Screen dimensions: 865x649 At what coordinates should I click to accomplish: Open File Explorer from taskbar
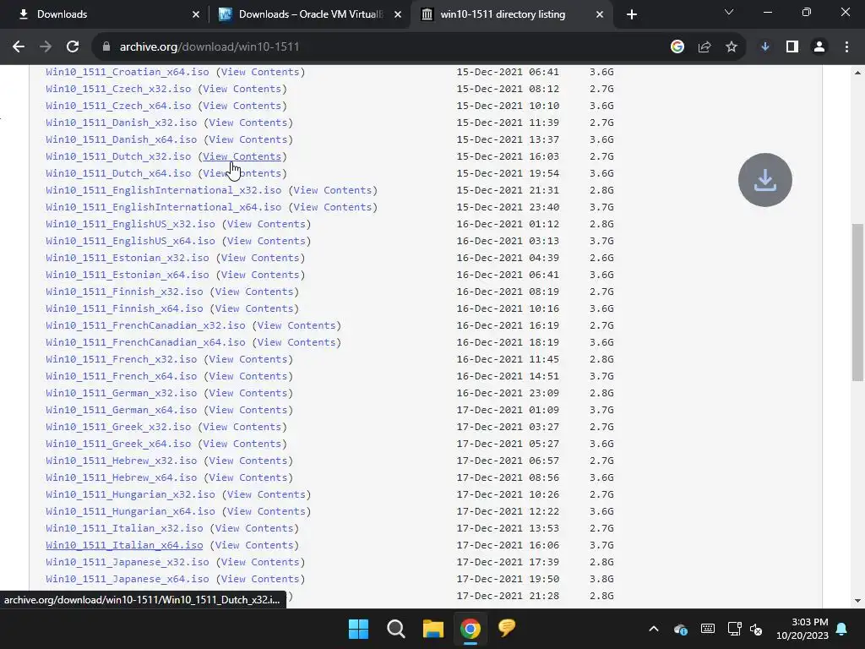pos(433,629)
